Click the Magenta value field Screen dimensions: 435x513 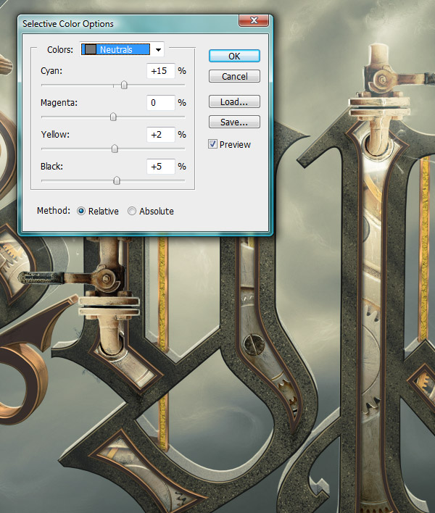[x=161, y=103]
